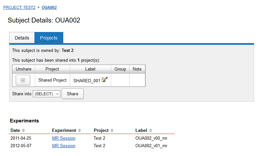
Task: Click the OUA002 breadcrumb link
Action: click(49, 7)
